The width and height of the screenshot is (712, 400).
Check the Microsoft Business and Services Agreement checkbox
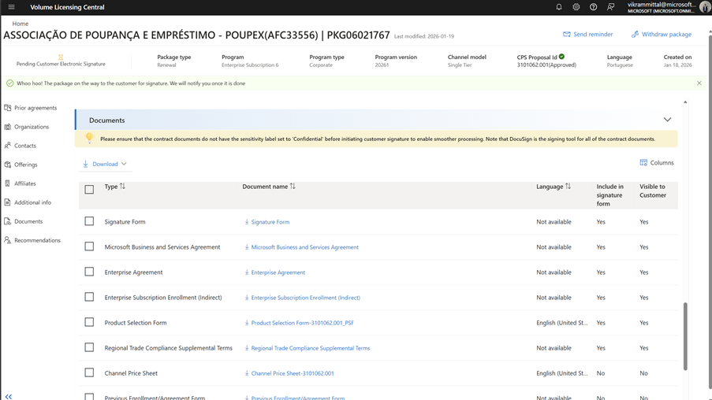(89, 246)
